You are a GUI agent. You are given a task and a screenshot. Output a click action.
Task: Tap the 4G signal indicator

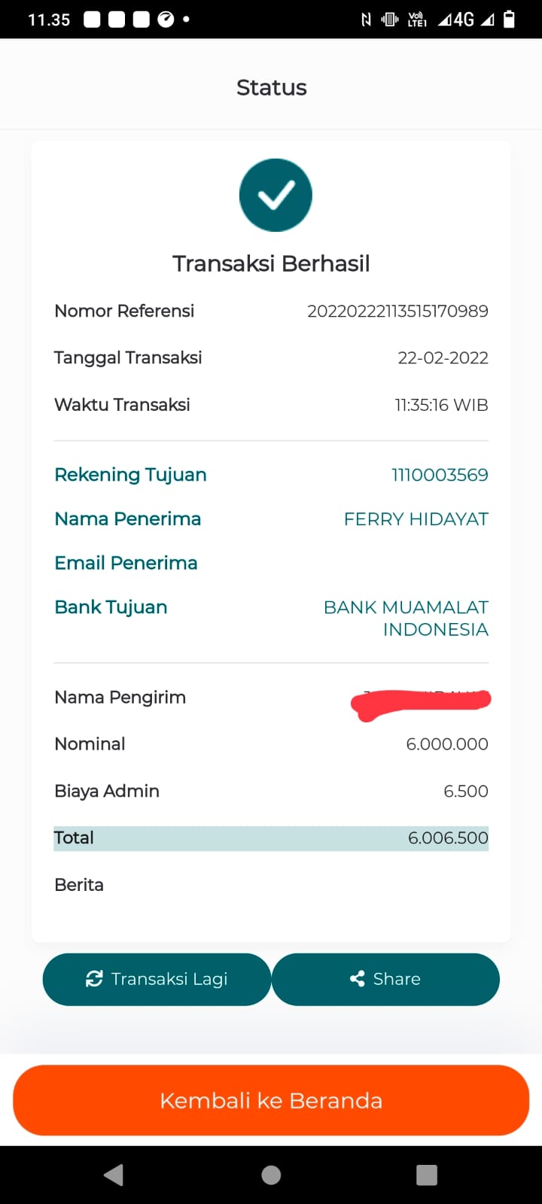[x=456, y=20]
